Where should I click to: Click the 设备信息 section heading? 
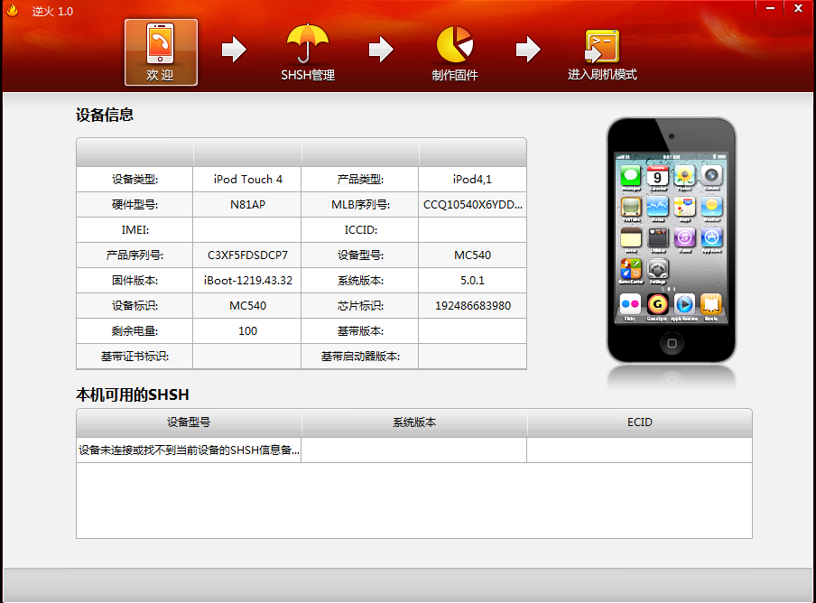pyautogui.click(x=105, y=115)
